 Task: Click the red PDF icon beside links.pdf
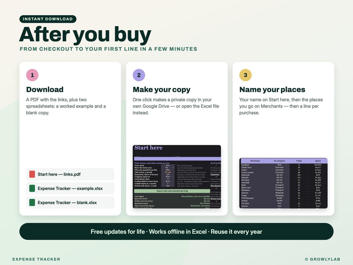pos(32,174)
